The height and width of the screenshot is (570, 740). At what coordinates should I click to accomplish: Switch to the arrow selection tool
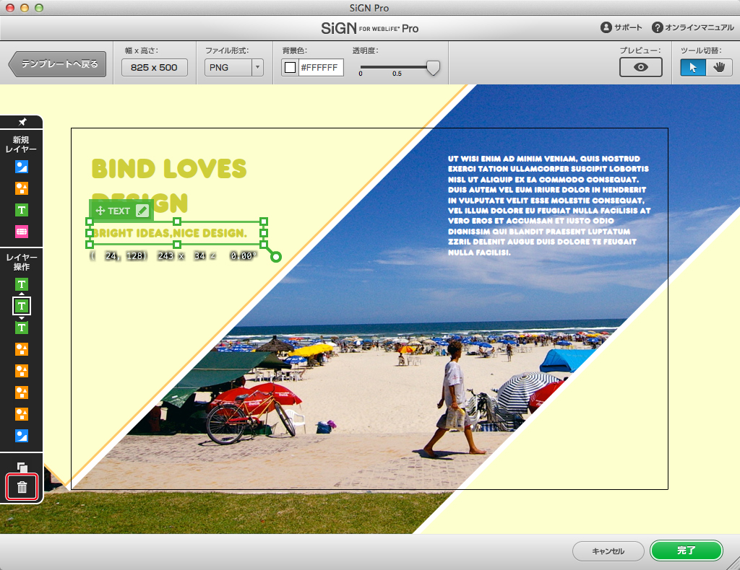coord(693,67)
